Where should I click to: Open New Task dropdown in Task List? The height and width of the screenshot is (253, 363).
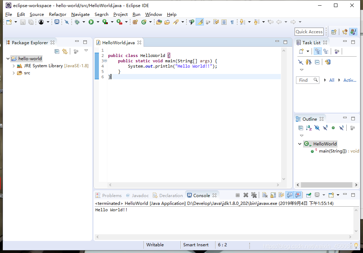(308, 51)
